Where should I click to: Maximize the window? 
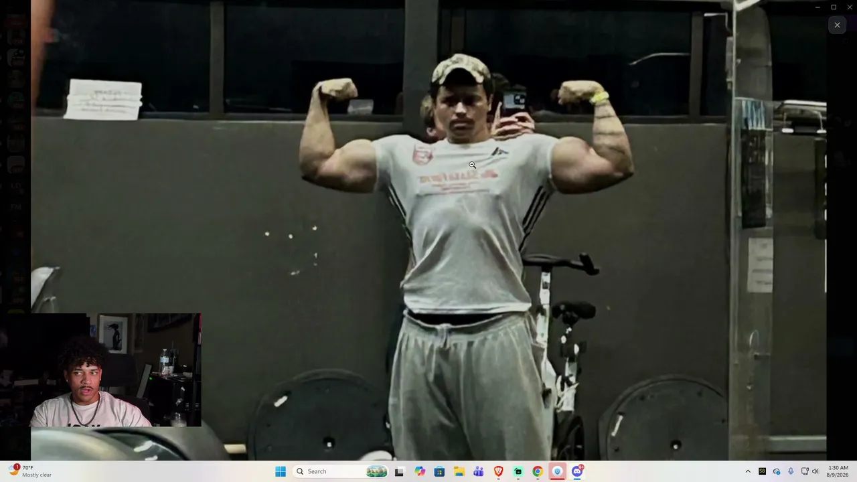click(834, 7)
